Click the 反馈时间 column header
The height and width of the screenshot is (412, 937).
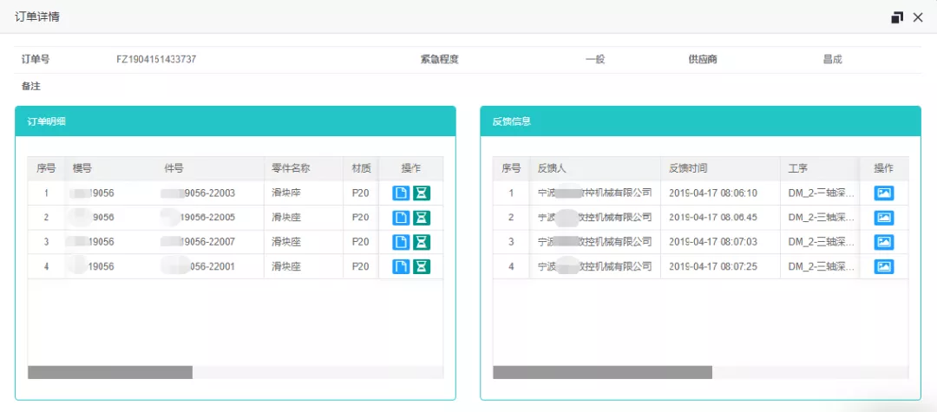click(x=689, y=168)
